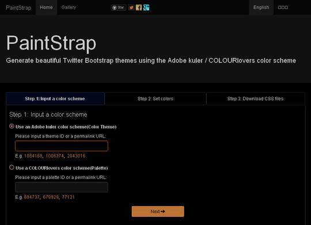Open the PaintStrap brand logo link

(x=18, y=7)
